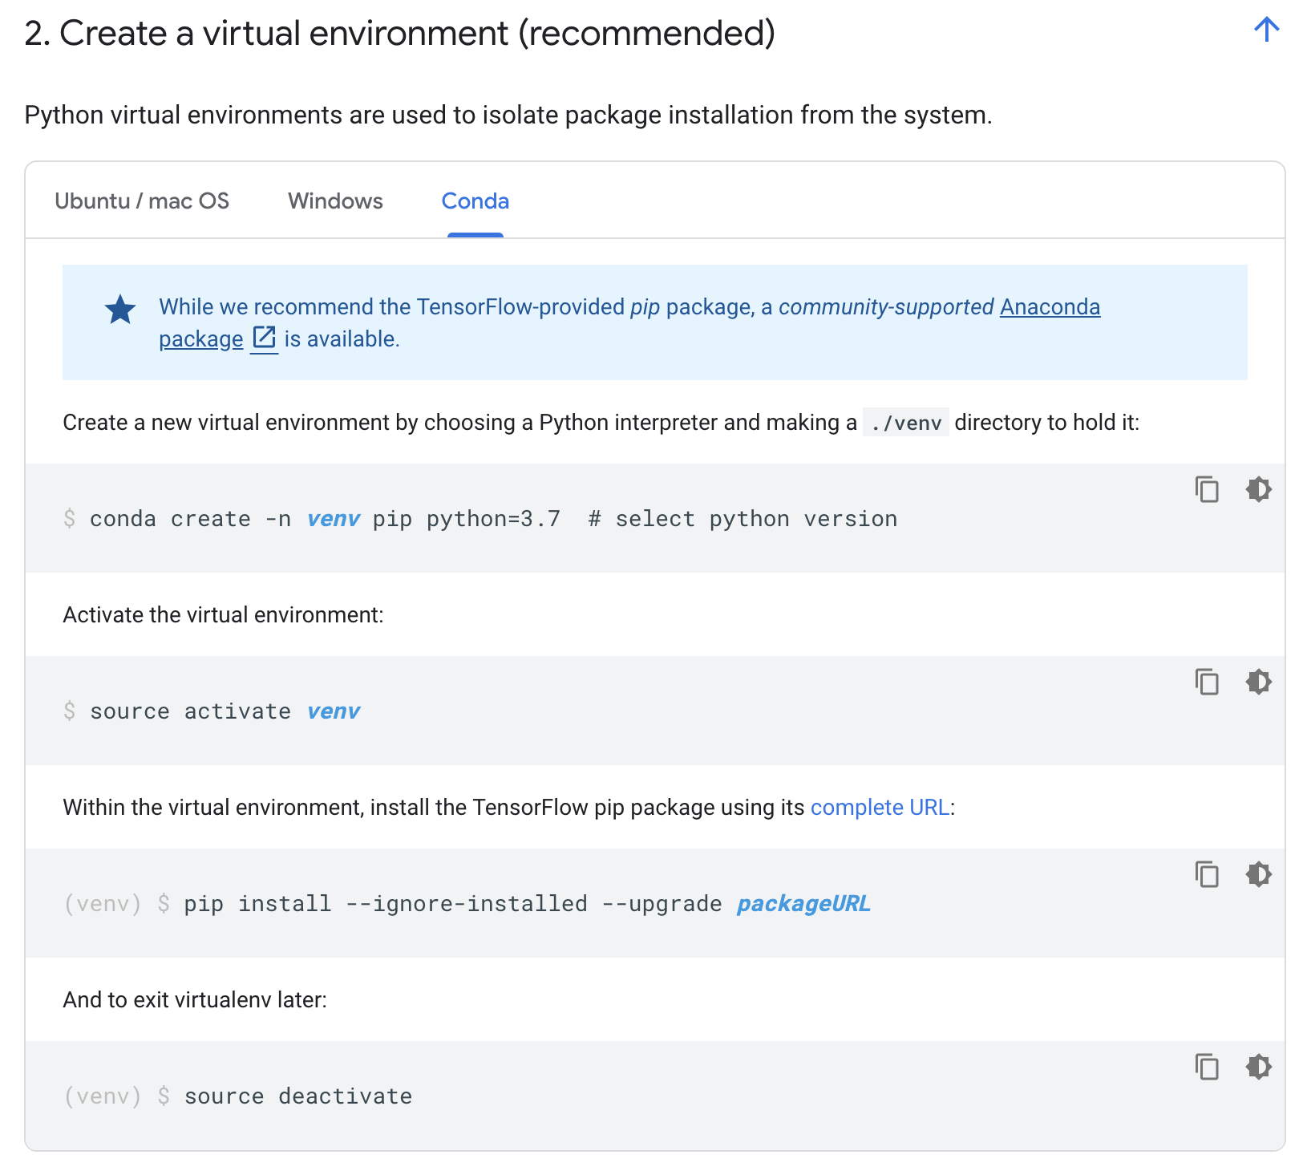Toggle dark theme on pip install code block

(x=1258, y=874)
